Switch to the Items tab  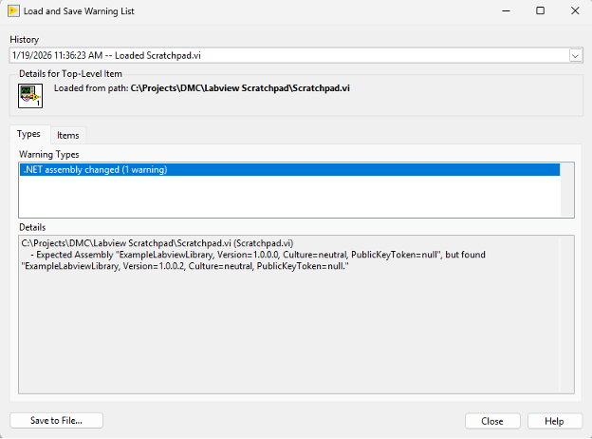tap(68, 135)
